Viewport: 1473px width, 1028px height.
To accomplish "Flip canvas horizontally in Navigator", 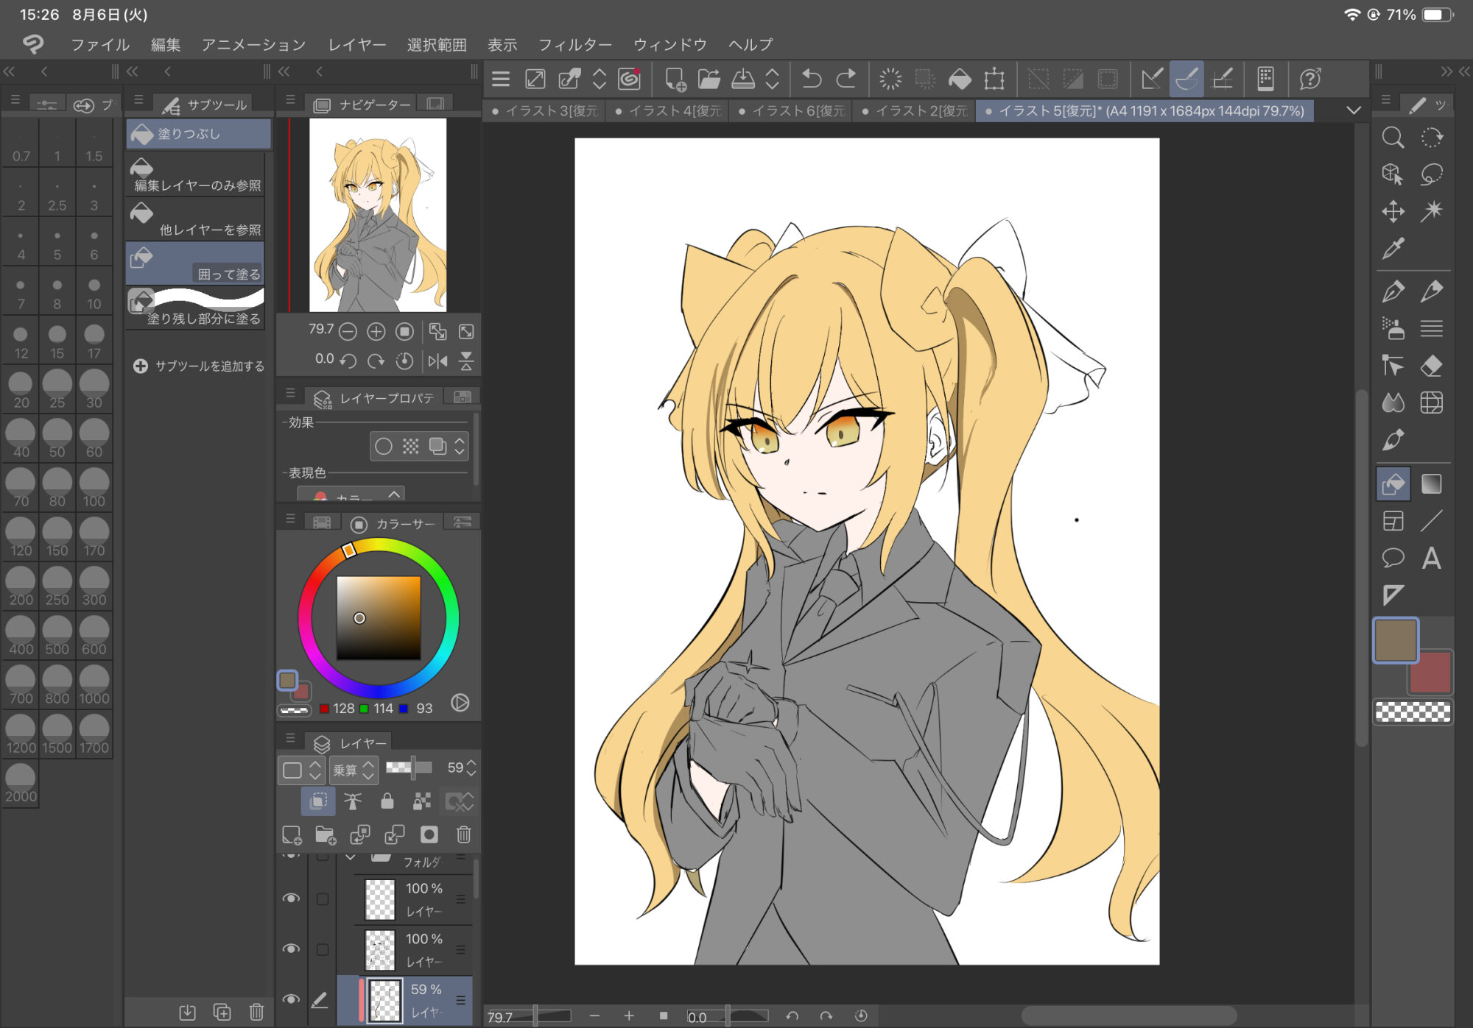I will tap(437, 361).
